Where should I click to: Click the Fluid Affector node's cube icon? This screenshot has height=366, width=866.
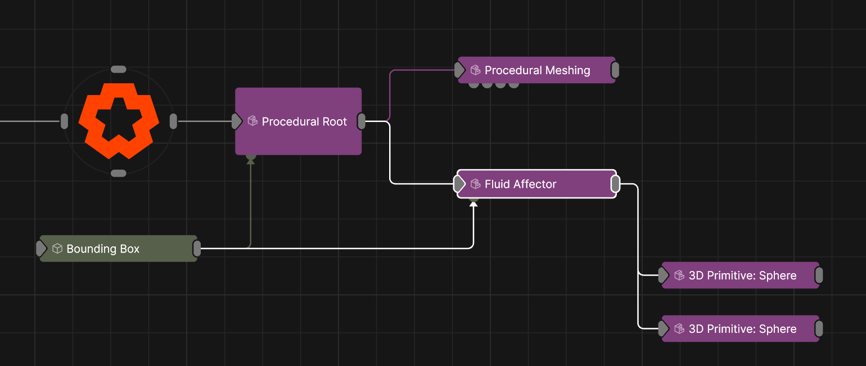(475, 184)
